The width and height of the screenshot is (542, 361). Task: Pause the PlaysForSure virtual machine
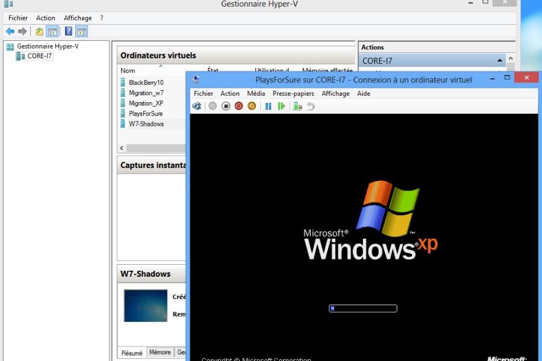(269, 106)
